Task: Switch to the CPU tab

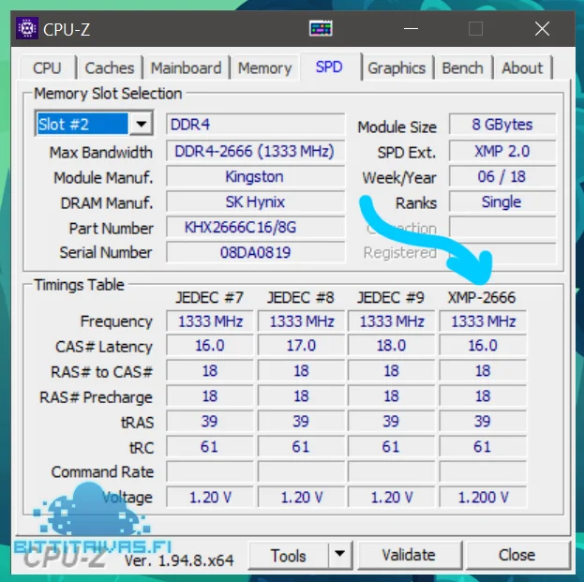Action: (47, 67)
